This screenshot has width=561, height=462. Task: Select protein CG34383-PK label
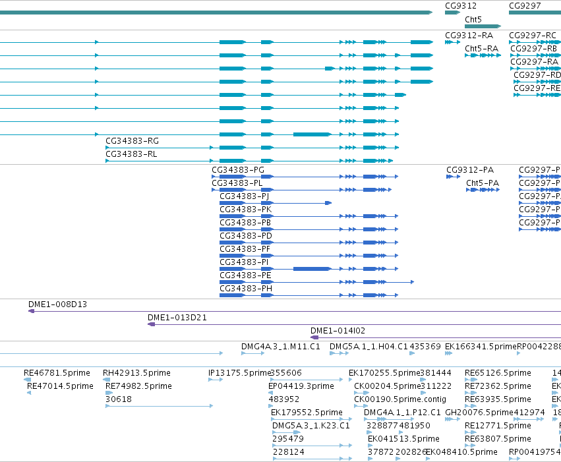click(x=245, y=210)
